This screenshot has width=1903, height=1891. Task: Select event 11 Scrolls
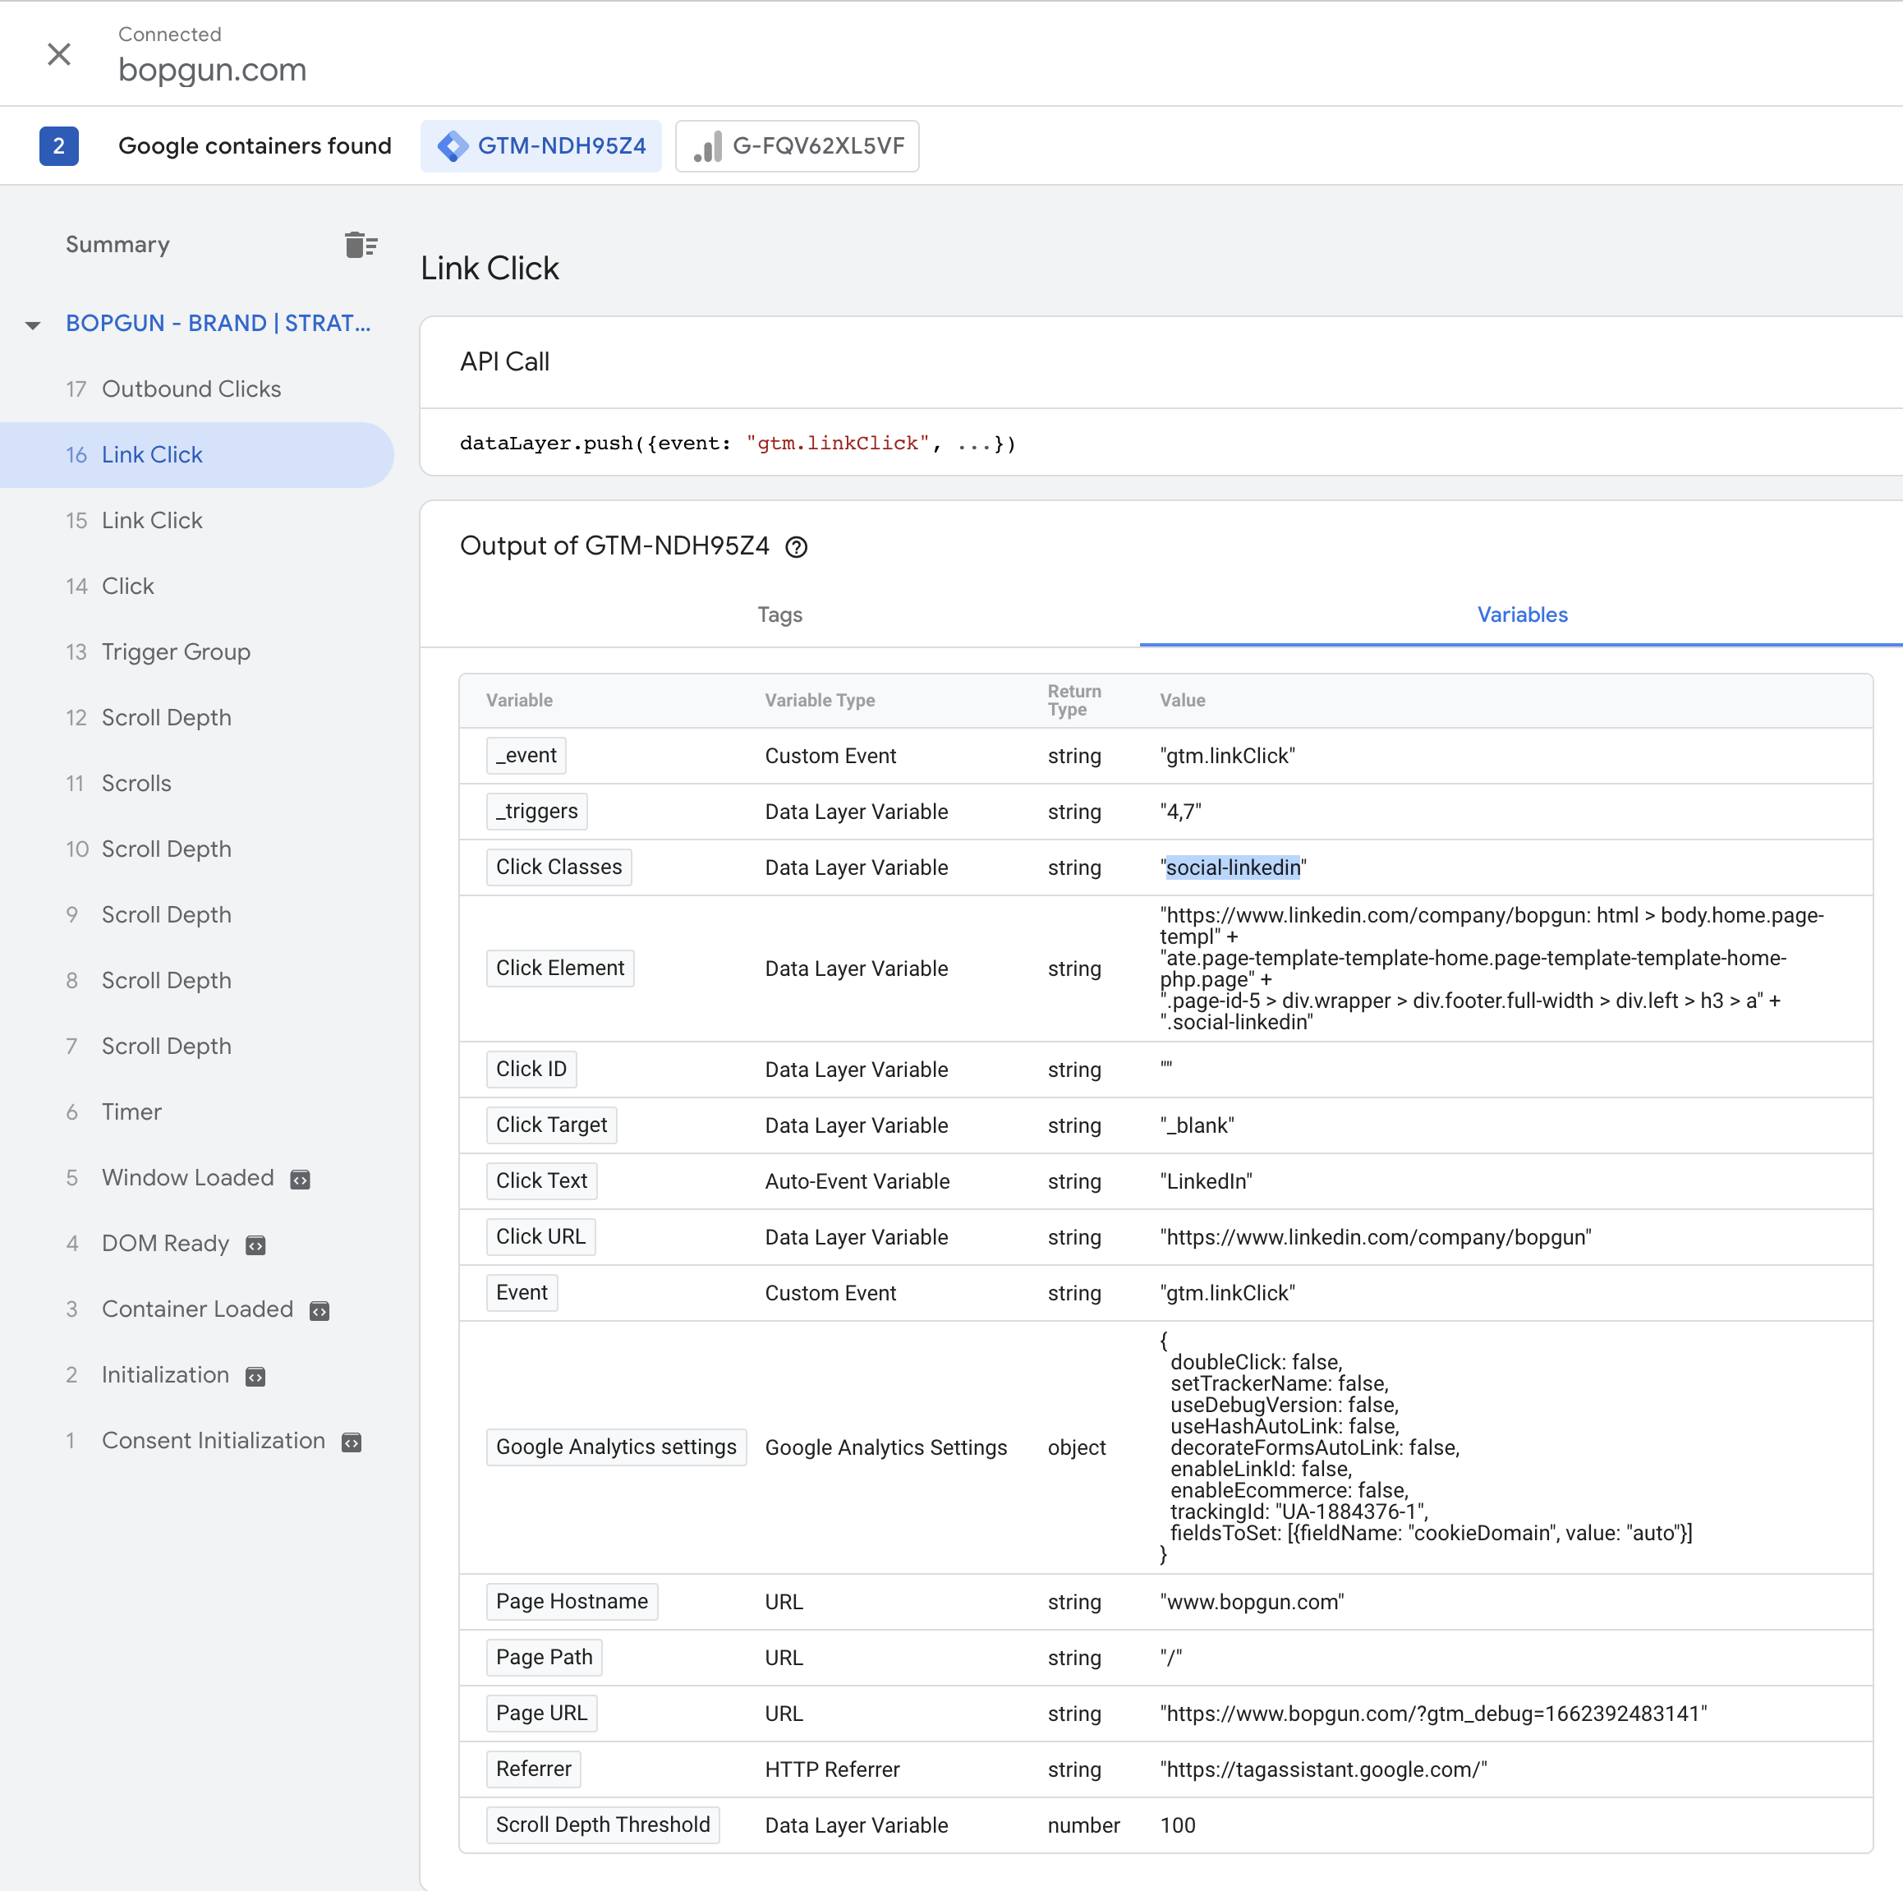pyautogui.click(x=197, y=784)
